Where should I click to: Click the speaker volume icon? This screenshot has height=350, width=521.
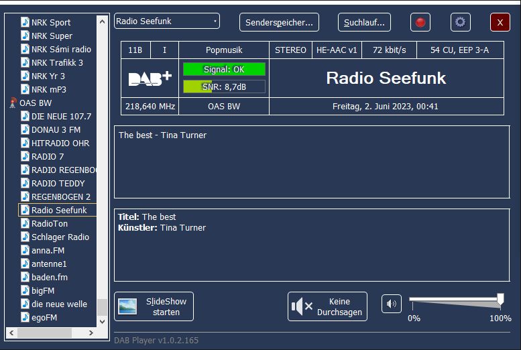pos(392,304)
